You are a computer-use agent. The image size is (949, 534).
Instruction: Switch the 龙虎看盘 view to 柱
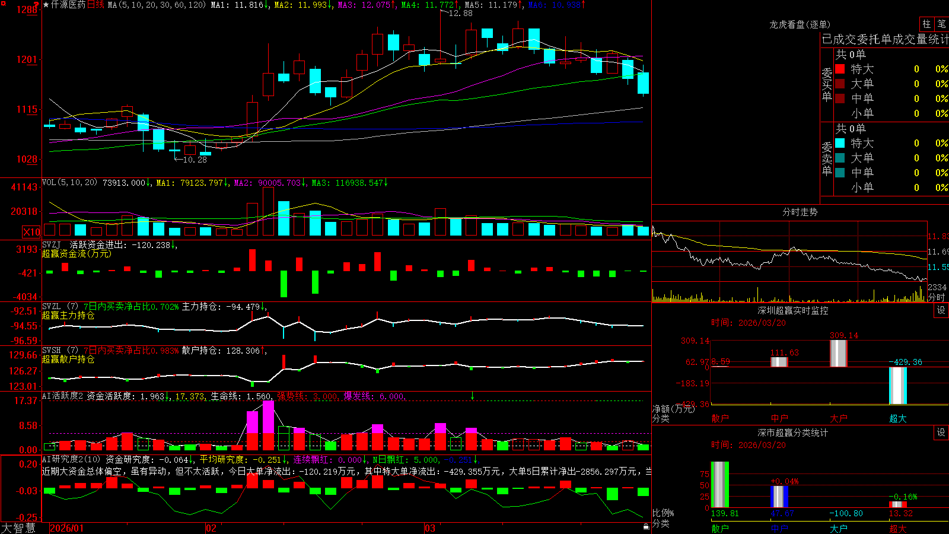(x=926, y=24)
